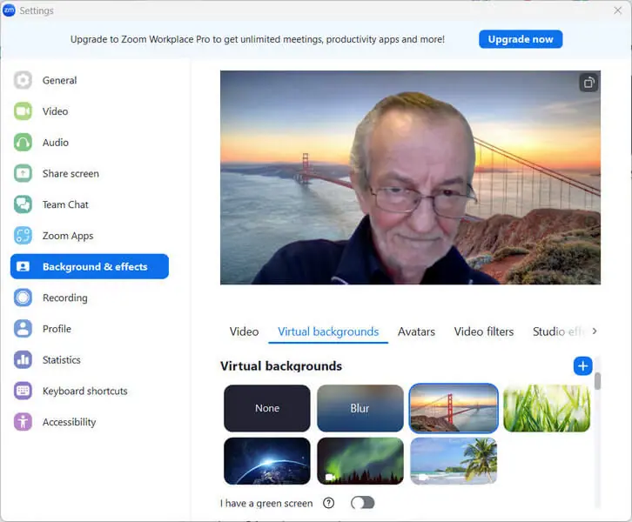Open Team Chat bubble icon
Viewport: 632px width, 522px height.
(x=23, y=204)
